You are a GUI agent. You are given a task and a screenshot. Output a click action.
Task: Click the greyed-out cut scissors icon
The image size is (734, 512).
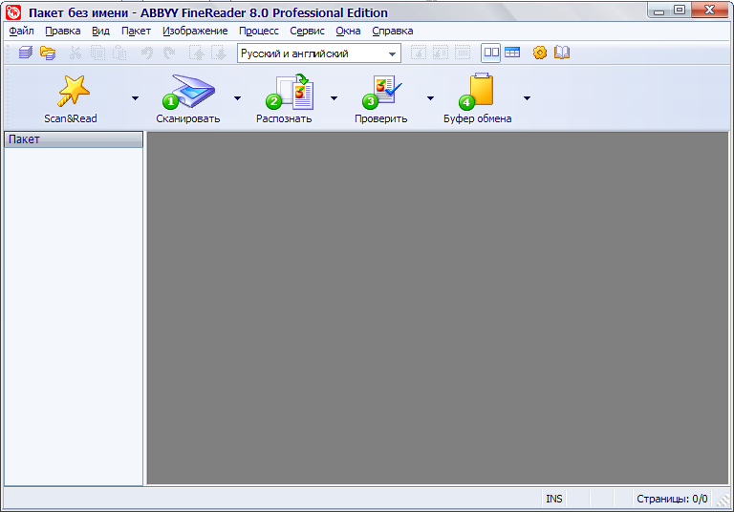pos(75,53)
